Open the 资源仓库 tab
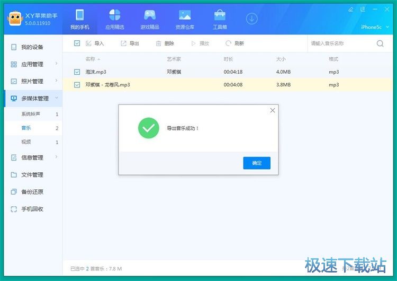Image resolution: width=397 pixels, height=281 pixels. (x=185, y=19)
